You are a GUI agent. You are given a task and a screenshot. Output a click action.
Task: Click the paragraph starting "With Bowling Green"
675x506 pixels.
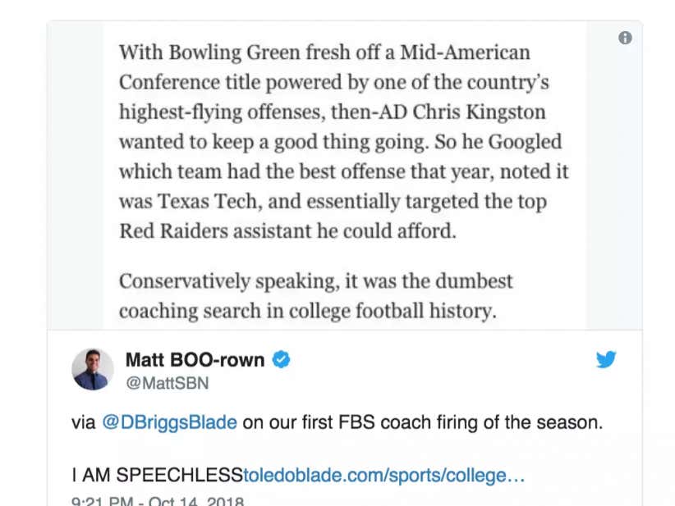pos(343,141)
